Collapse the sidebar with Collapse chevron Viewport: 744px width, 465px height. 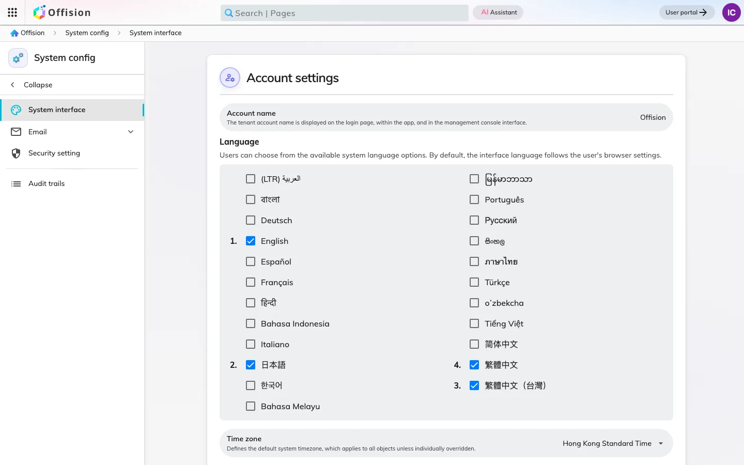(x=13, y=85)
